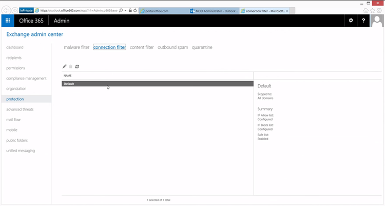Refresh the connection filter list
This screenshot has width=385, height=206.
[x=77, y=66]
